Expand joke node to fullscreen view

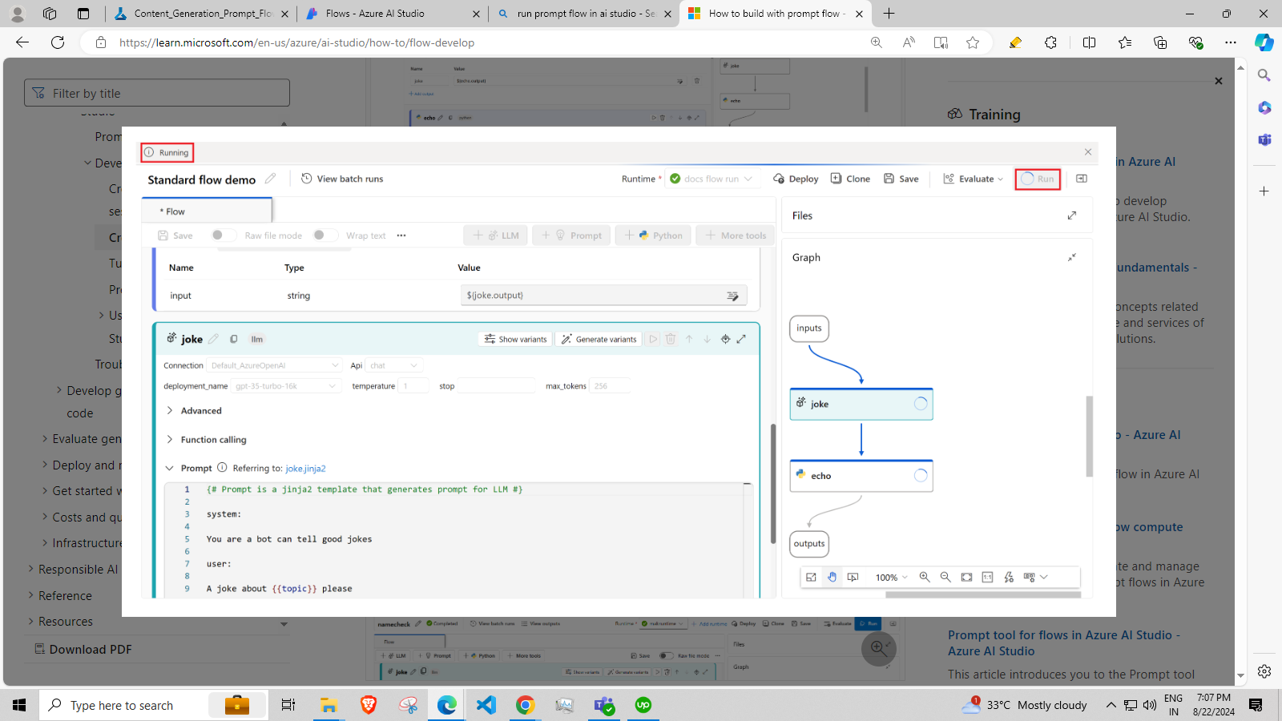[x=741, y=339]
